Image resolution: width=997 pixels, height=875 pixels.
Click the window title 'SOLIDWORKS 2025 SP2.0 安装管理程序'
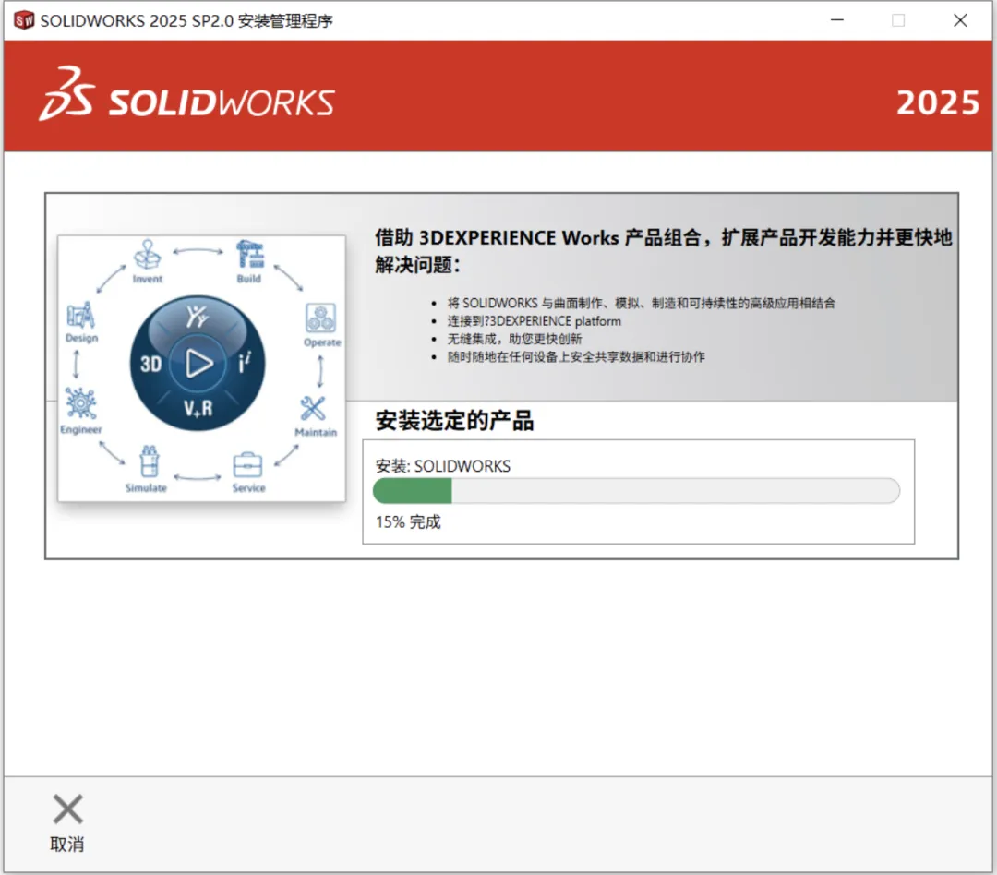[x=186, y=21]
